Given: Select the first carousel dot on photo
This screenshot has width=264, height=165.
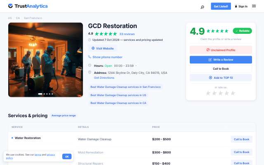Looking at the screenshot, I should tap(40, 94).
